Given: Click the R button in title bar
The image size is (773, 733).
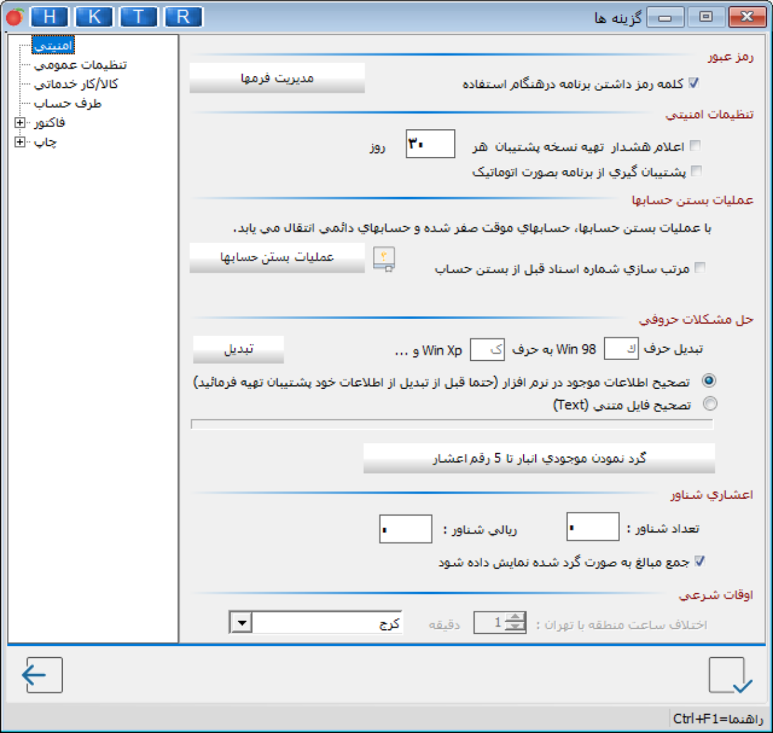Looking at the screenshot, I should 183,17.
